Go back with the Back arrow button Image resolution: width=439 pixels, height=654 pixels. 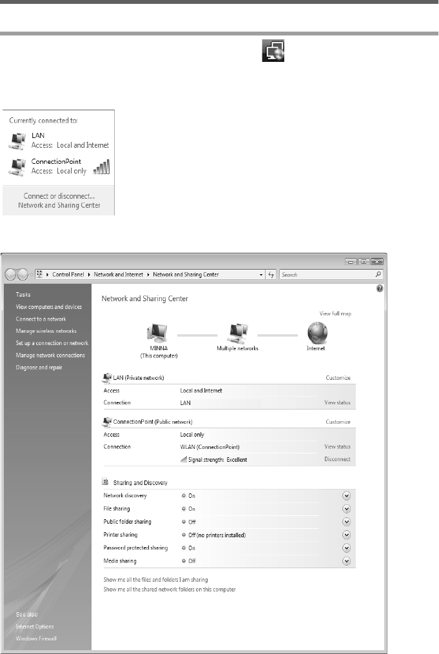pyautogui.click(x=10, y=275)
